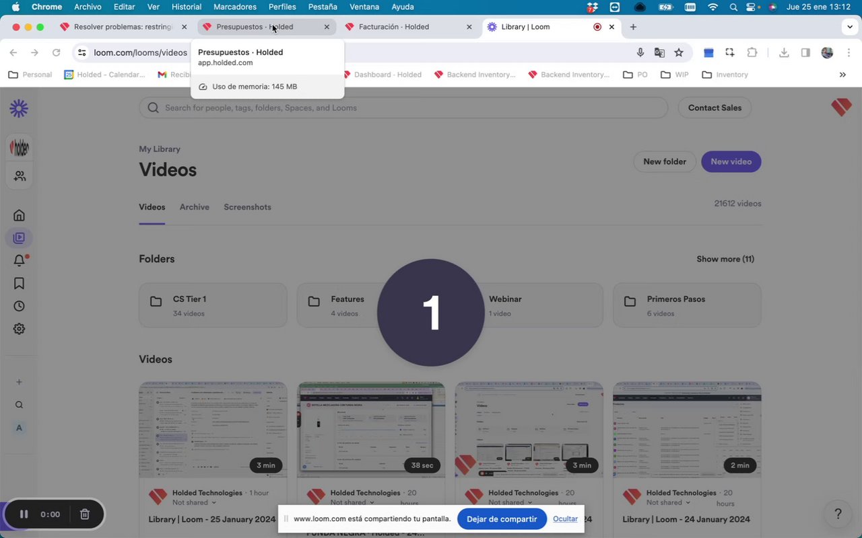Switch to Resolver problemas browser tab
Screen dimensions: 862x538
click(123, 27)
